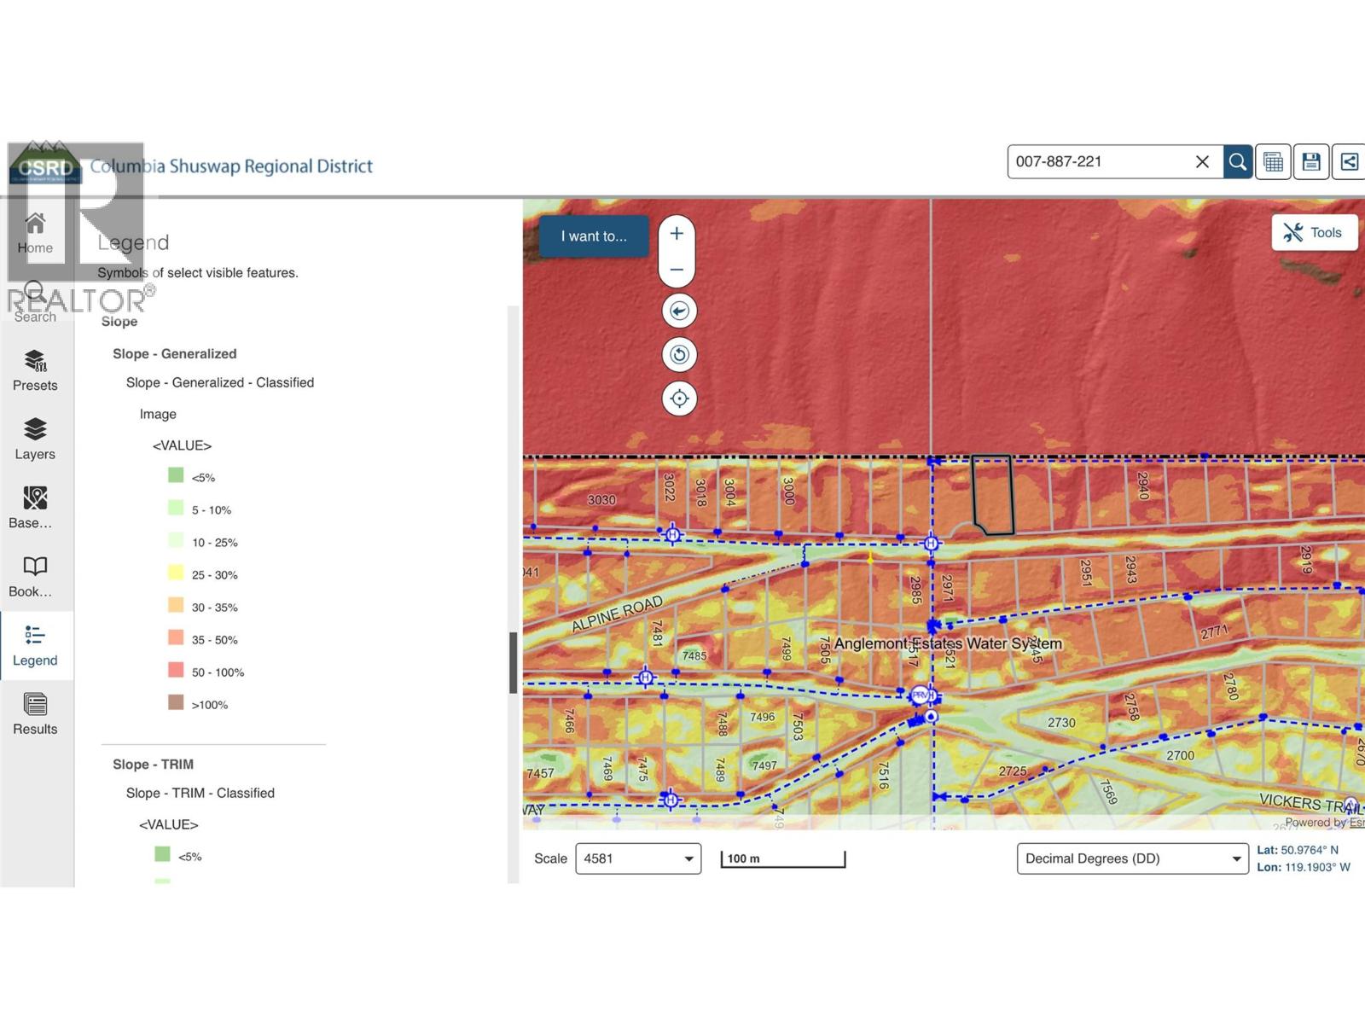Click the legend panel scrollbar

pyautogui.click(x=513, y=662)
